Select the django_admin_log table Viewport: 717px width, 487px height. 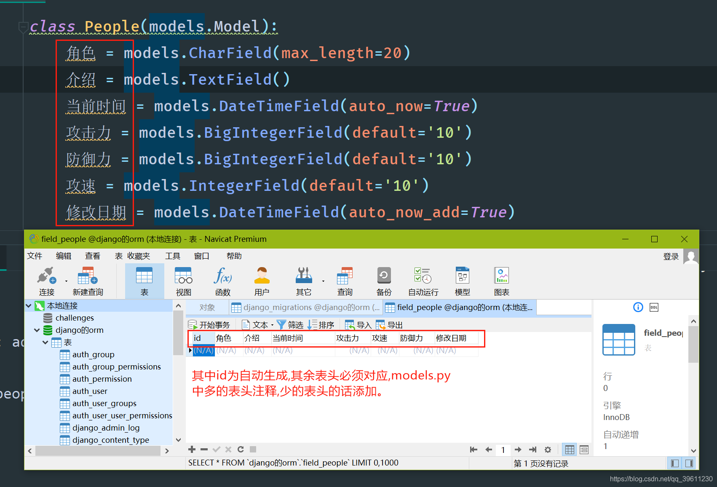pos(106,428)
